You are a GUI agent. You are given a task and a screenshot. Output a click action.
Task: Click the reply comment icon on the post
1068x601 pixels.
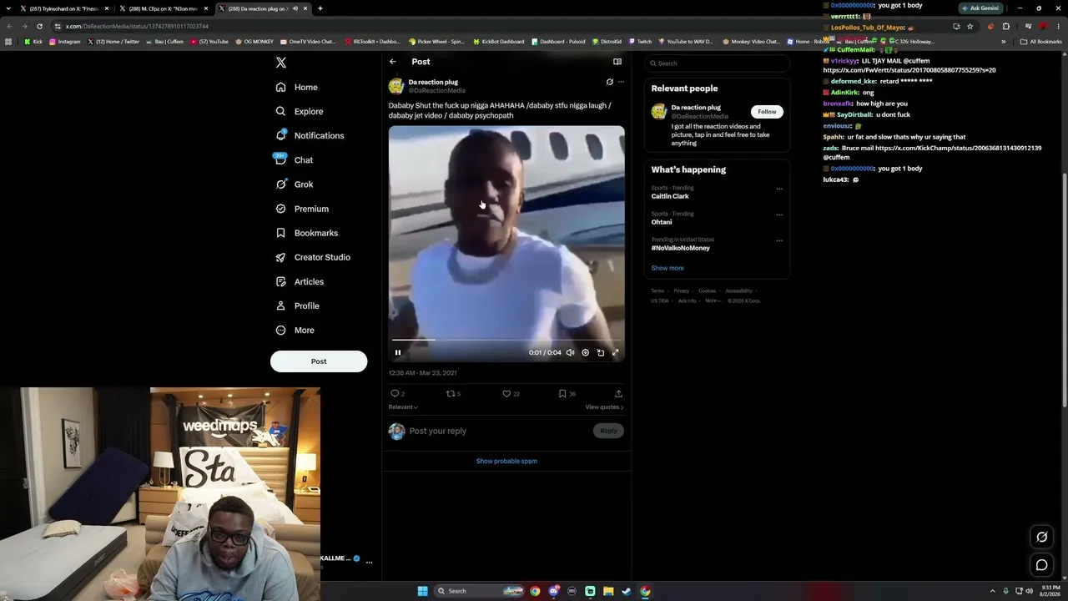click(395, 393)
